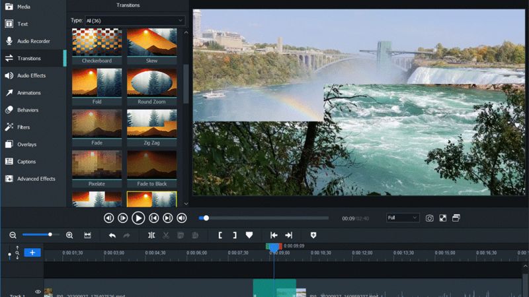Play the preview video
Image resolution: width=529 pixels, height=297 pixels.
point(138,218)
